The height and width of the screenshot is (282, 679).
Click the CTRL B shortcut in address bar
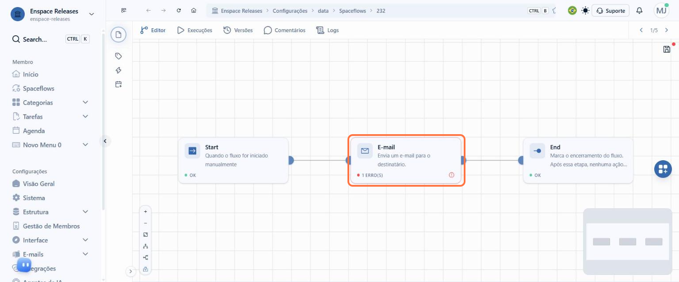coord(538,11)
